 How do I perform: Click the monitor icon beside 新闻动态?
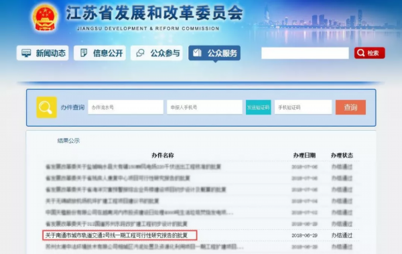point(26,53)
